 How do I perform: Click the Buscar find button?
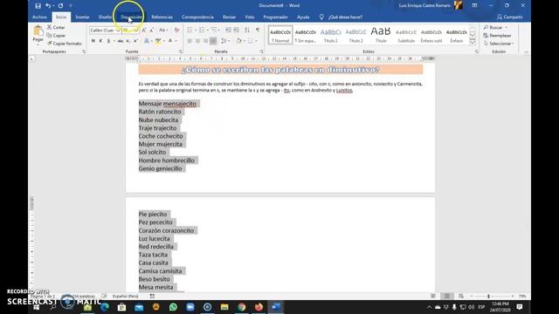tap(493, 27)
